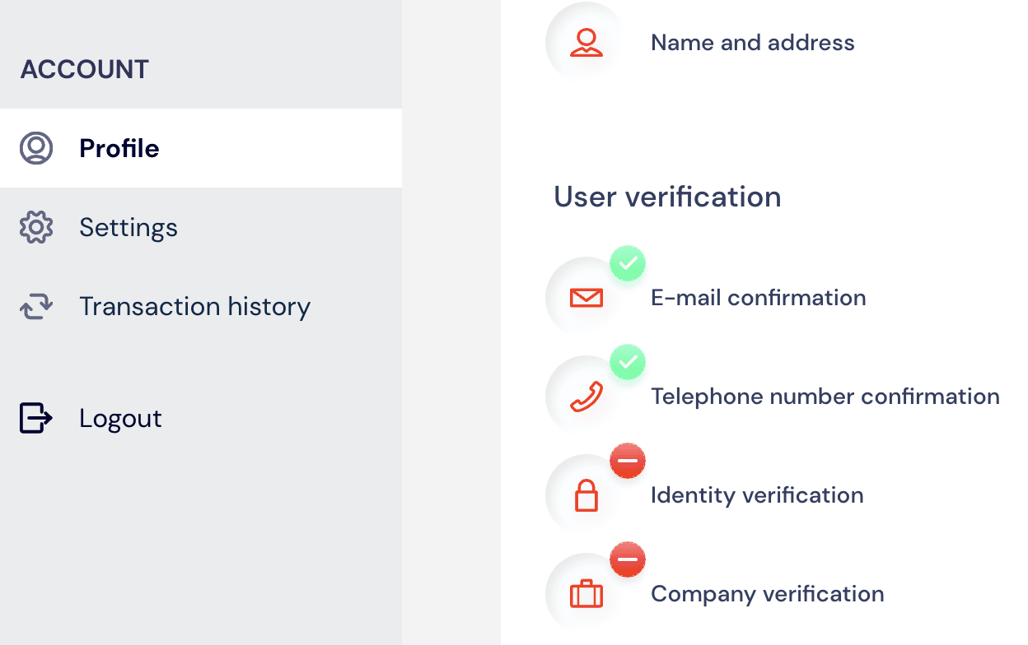Click the red status badge on Identity verification

628,461
